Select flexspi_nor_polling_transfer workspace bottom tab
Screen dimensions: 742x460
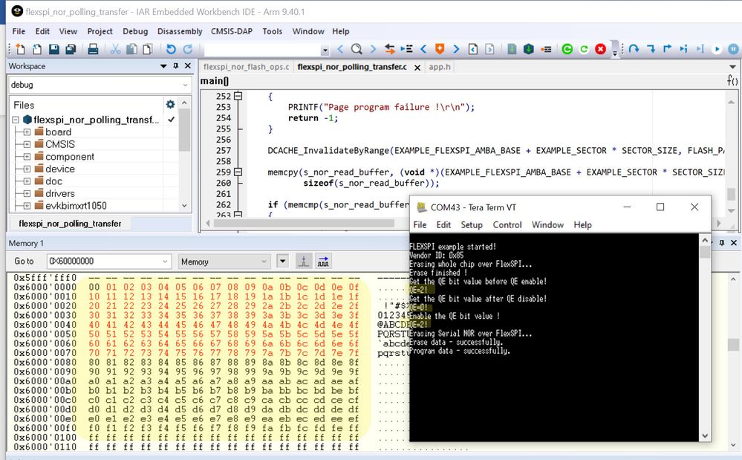(x=70, y=224)
